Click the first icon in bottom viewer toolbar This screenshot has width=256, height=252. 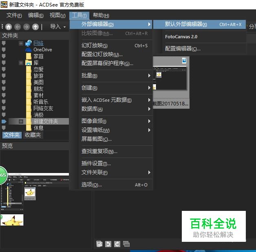(x=99, y=244)
